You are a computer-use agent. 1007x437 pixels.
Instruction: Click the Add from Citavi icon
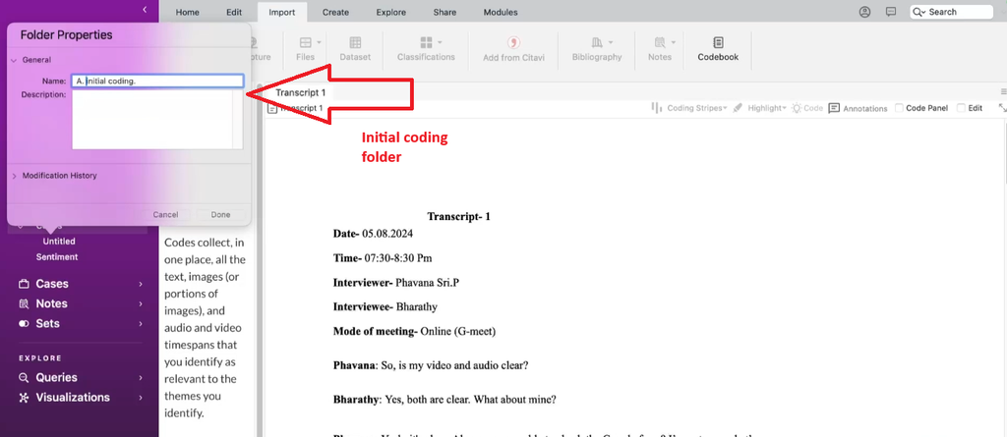tap(513, 42)
